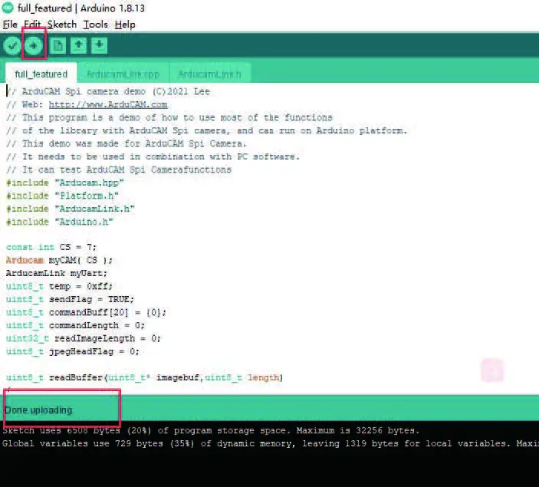Click the line '#include "Platform.h"'

[62, 196]
